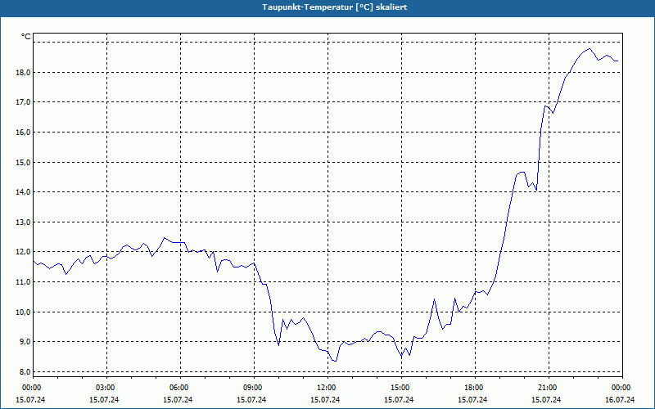Click the '°C' unit label on the y-axis
This screenshot has height=409, width=655.
(x=25, y=37)
